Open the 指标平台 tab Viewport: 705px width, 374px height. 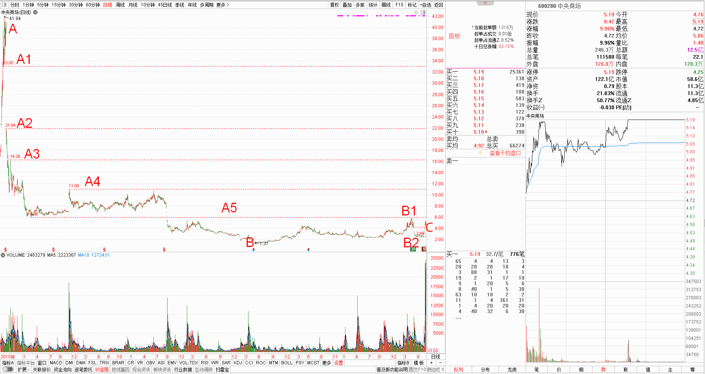26,363
